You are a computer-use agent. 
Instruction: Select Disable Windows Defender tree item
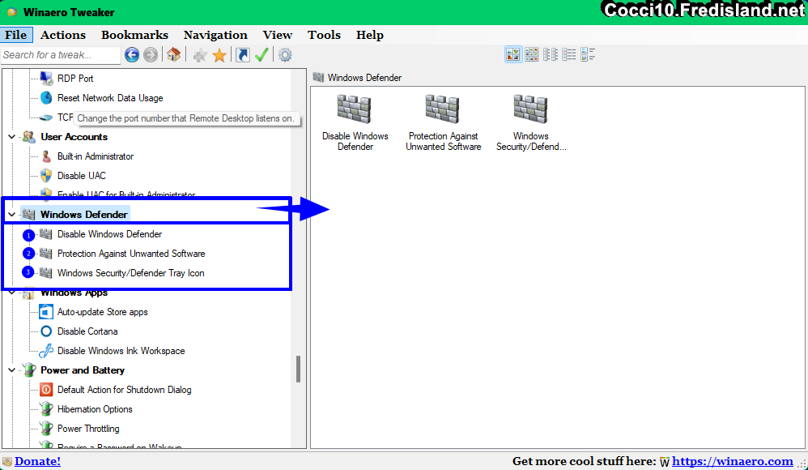point(110,234)
